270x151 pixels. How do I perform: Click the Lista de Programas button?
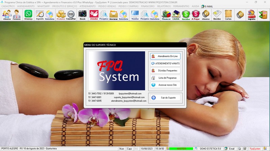[x=165, y=78]
